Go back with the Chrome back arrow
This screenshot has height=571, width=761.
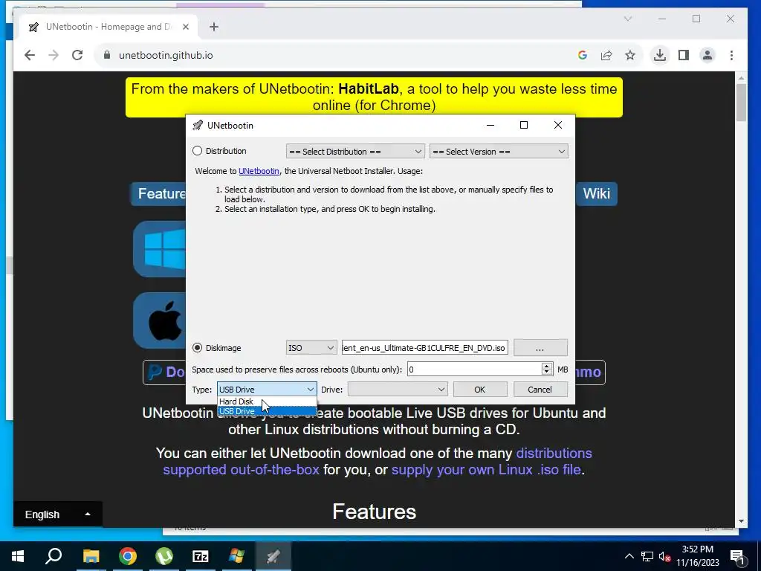[x=30, y=55]
